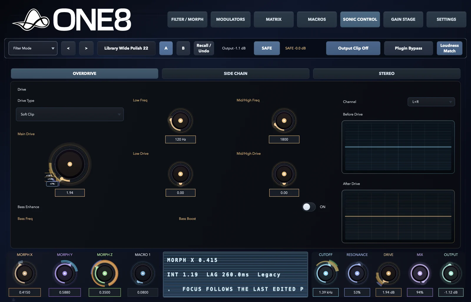Click the Loudness Match button
This screenshot has height=302, width=471.
(450, 48)
